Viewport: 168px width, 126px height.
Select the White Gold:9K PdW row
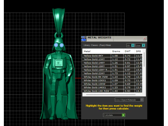pos(112,77)
